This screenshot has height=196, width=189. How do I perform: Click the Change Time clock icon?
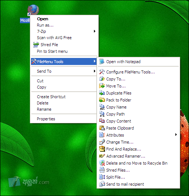point(102,142)
